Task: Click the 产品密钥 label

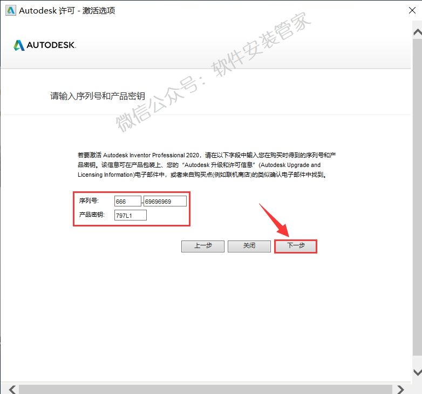Action: click(x=92, y=215)
